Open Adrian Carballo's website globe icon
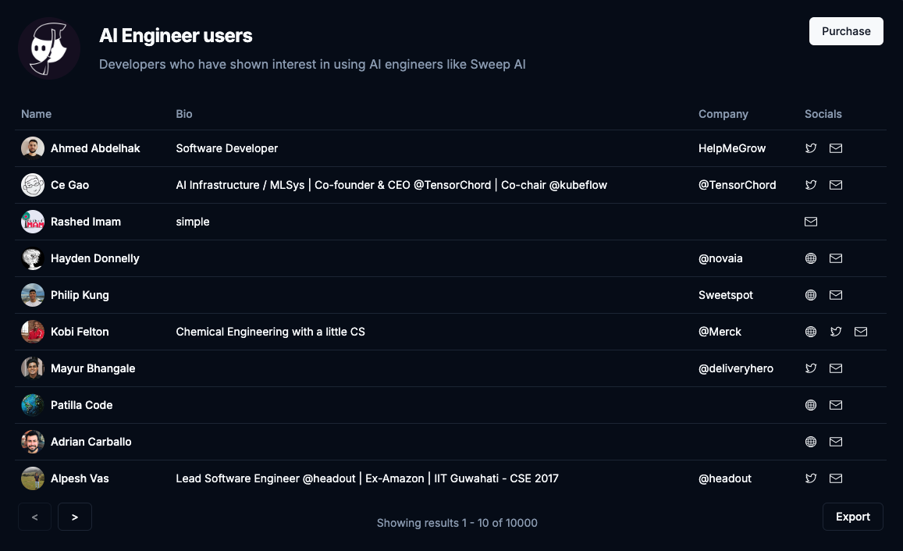903x551 pixels. click(811, 442)
